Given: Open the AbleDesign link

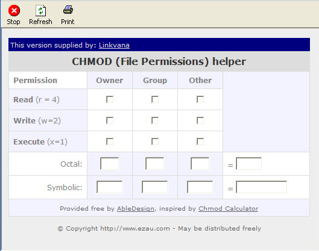Looking at the screenshot, I should [x=136, y=208].
